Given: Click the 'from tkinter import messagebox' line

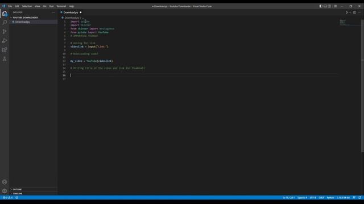Looking at the screenshot, I should [92, 29].
